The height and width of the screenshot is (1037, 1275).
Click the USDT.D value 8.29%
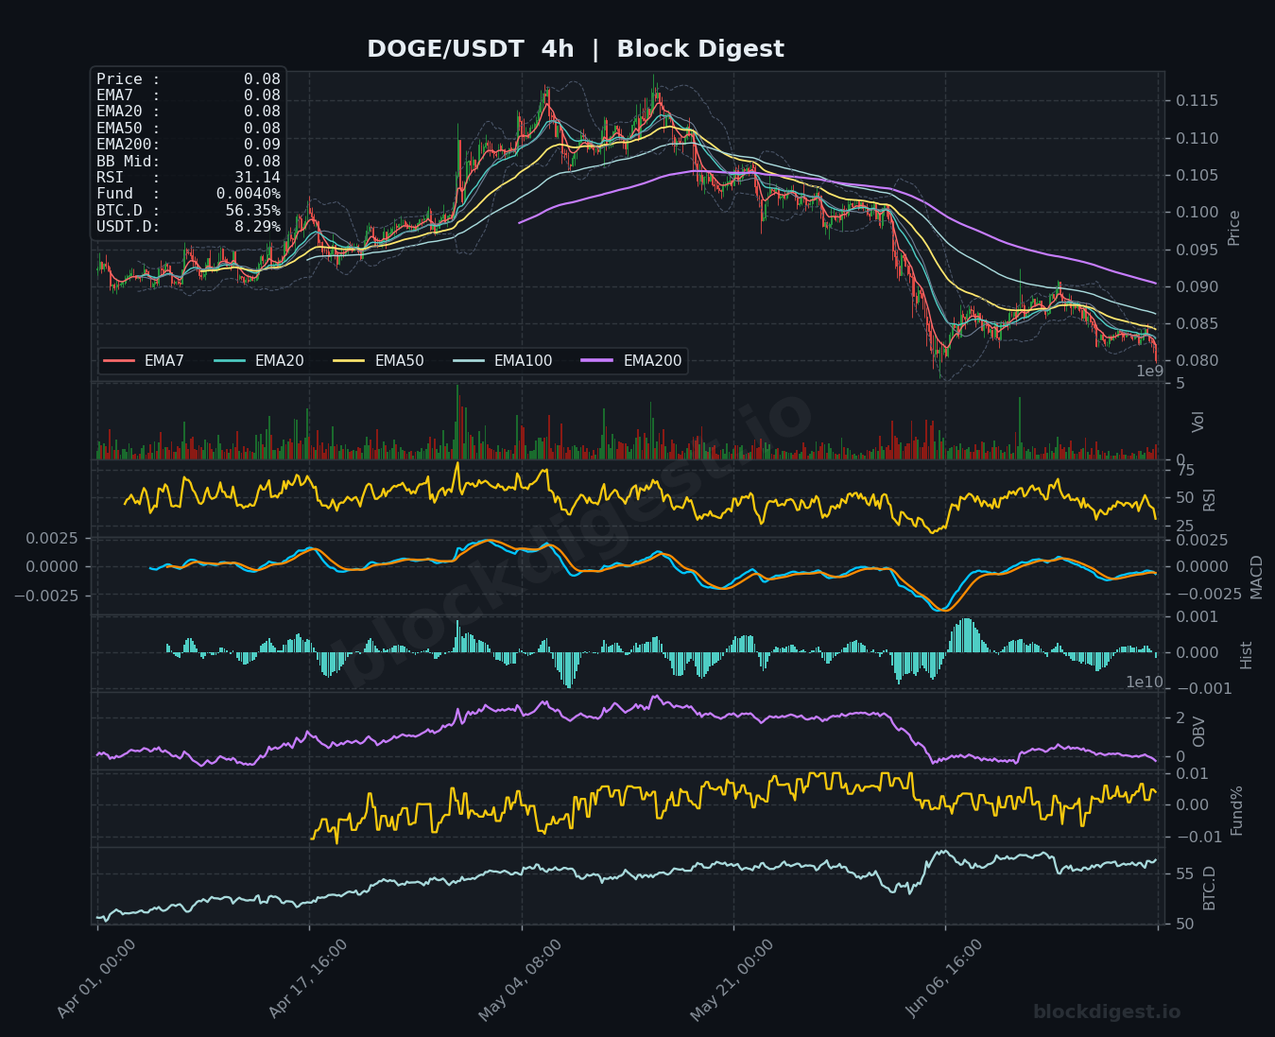click(x=257, y=227)
